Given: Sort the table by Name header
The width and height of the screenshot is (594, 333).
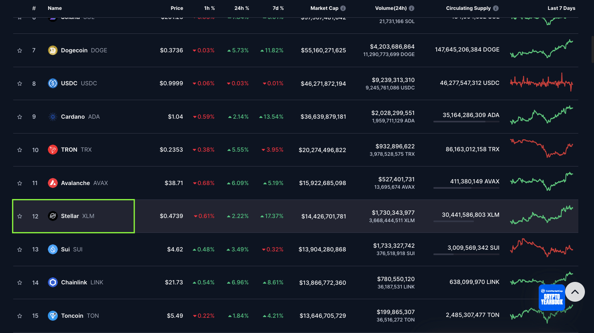Looking at the screenshot, I should (55, 8).
